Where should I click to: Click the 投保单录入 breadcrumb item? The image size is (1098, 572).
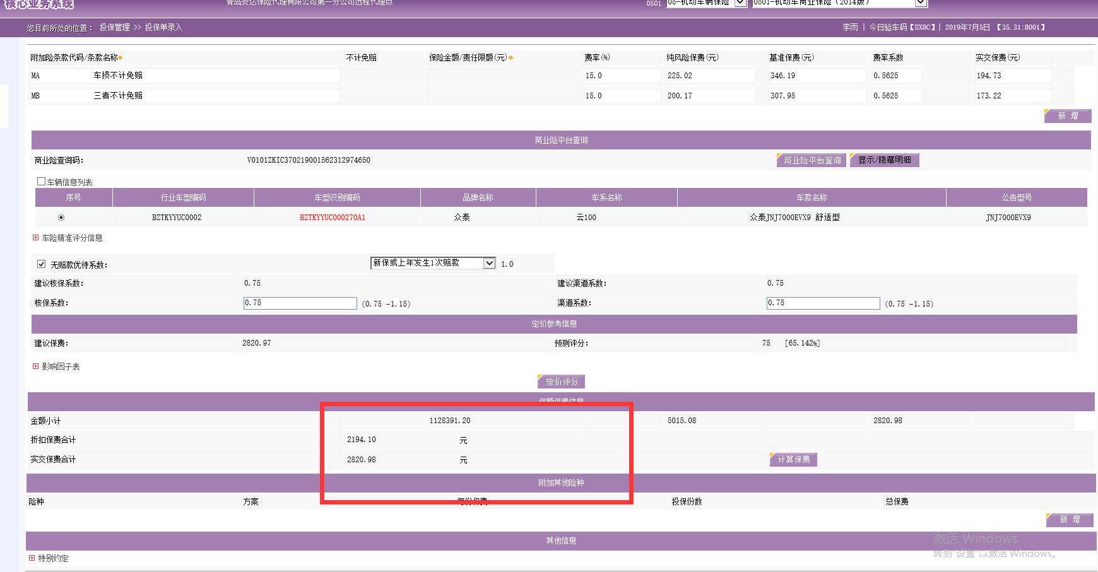(163, 28)
